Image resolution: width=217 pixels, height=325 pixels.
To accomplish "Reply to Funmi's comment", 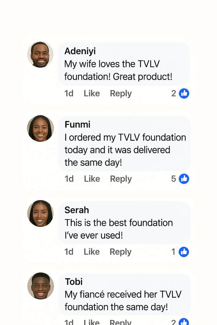I will 121,179.
